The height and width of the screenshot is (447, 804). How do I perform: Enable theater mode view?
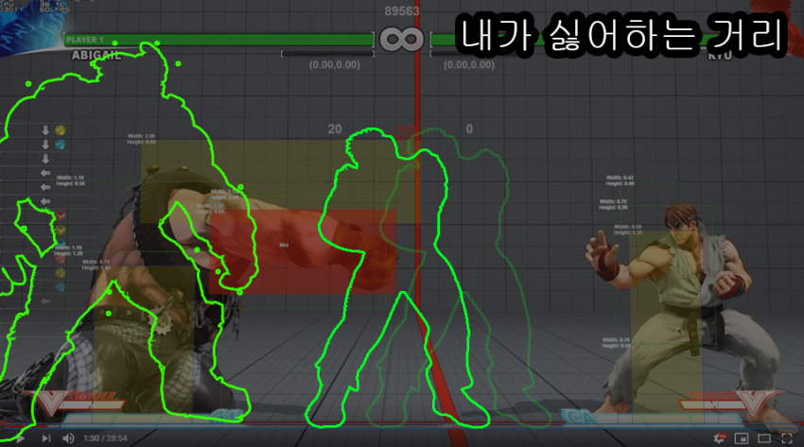pos(764,438)
